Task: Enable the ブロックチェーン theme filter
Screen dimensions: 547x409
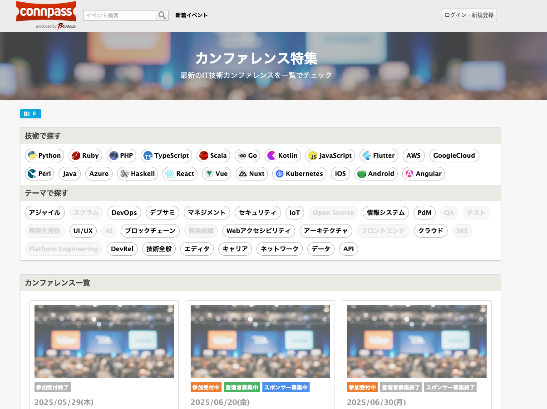Action: [x=150, y=231]
